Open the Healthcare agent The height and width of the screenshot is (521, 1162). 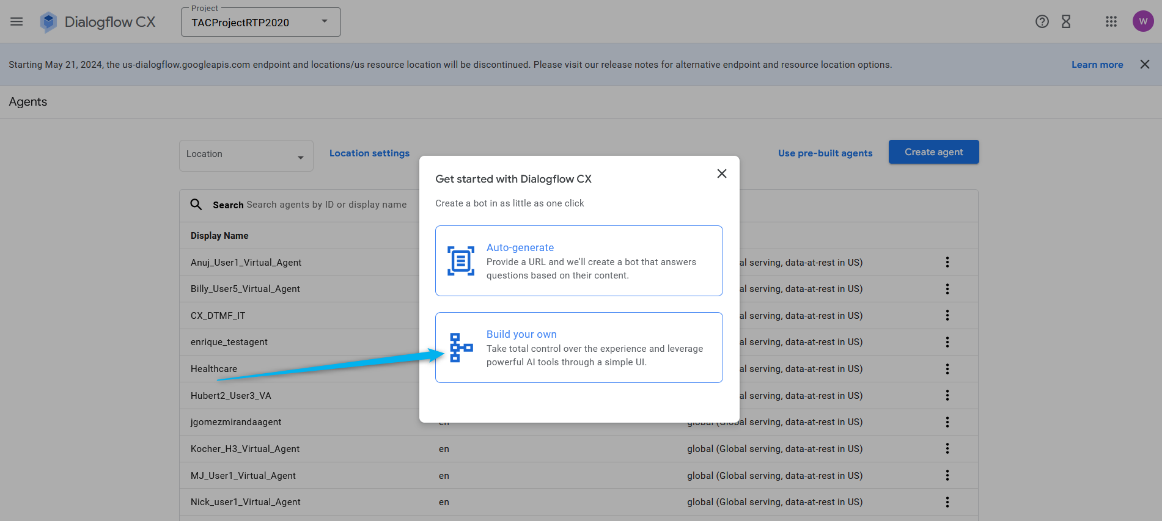tap(214, 369)
